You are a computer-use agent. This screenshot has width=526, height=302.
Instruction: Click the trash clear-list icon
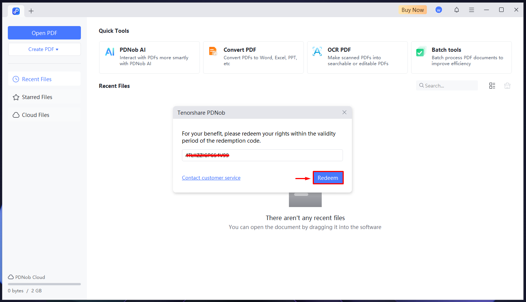507,86
